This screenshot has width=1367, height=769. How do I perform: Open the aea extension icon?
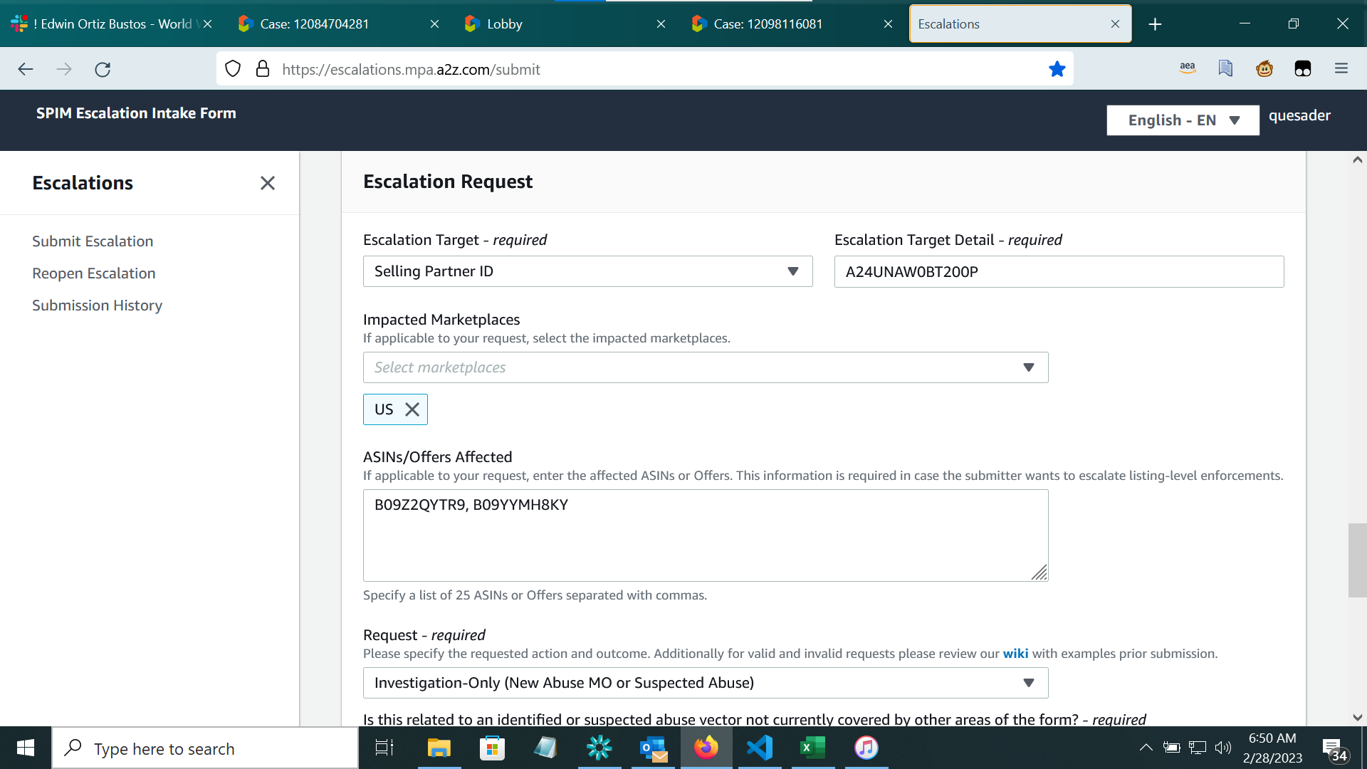[1187, 68]
